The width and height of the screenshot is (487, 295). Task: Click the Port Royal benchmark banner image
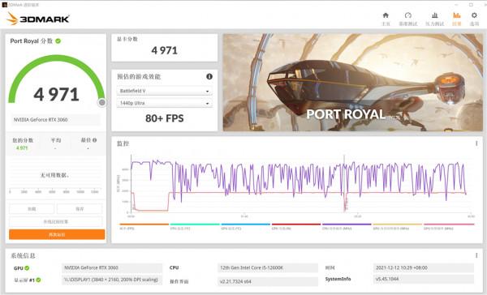pos(353,83)
